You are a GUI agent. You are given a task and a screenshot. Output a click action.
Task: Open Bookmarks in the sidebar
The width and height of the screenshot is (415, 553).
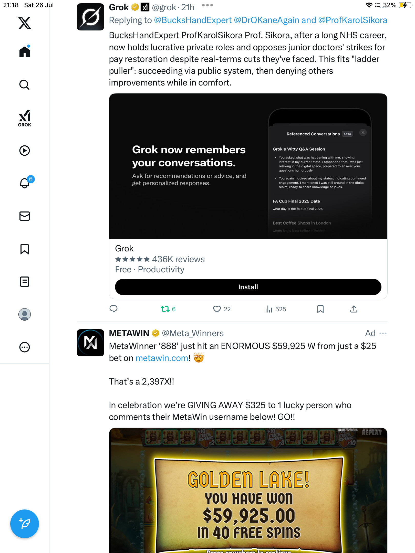click(x=25, y=249)
